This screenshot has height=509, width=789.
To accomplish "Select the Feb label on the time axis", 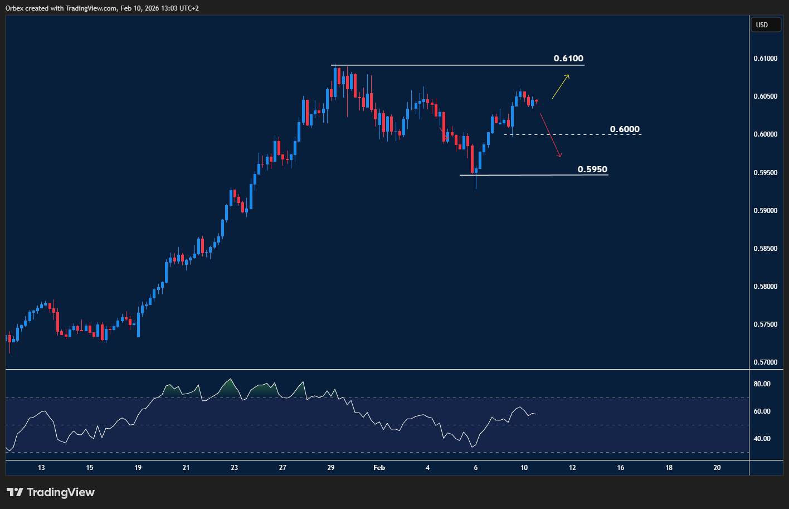I will pyautogui.click(x=379, y=468).
